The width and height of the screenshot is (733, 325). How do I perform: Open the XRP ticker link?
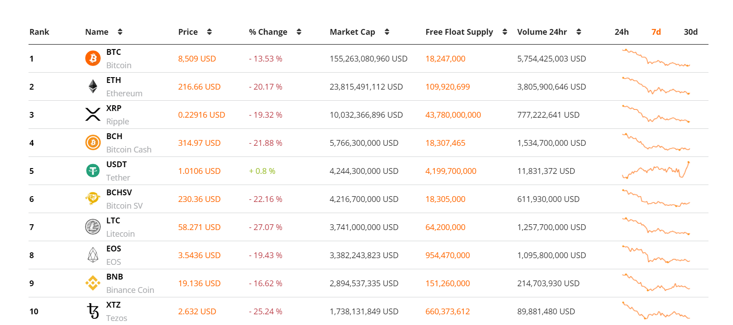114,108
